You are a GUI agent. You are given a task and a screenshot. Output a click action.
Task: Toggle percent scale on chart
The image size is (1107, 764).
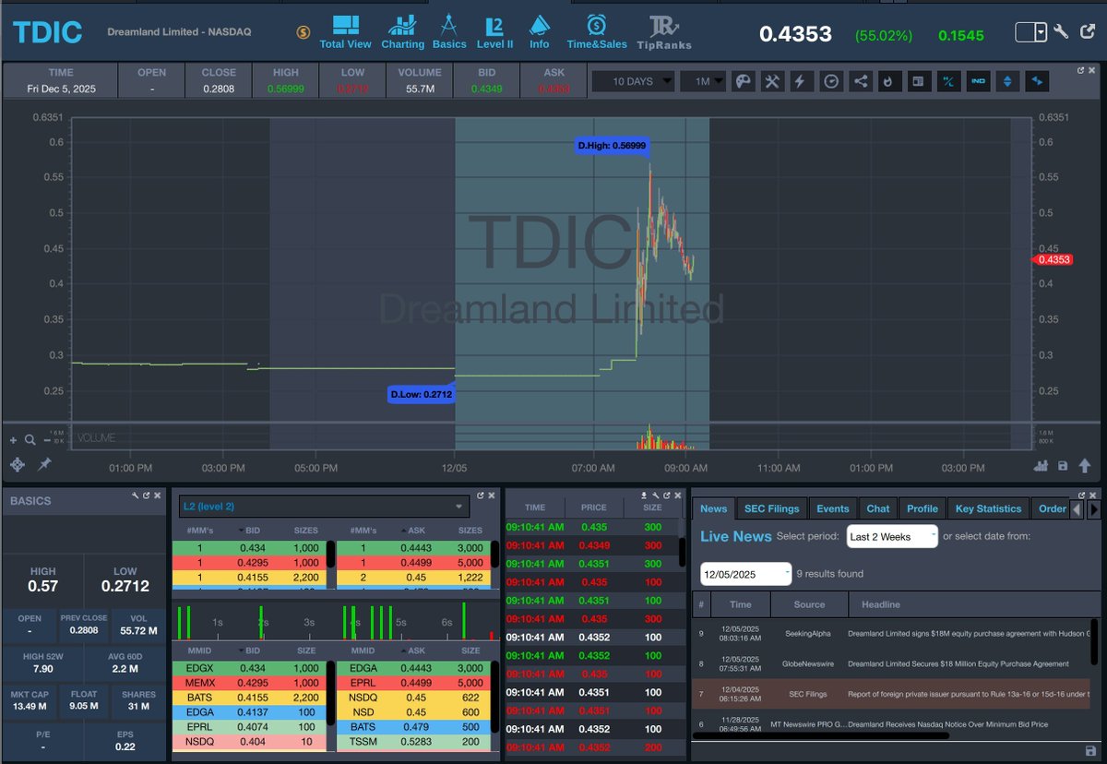(947, 81)
